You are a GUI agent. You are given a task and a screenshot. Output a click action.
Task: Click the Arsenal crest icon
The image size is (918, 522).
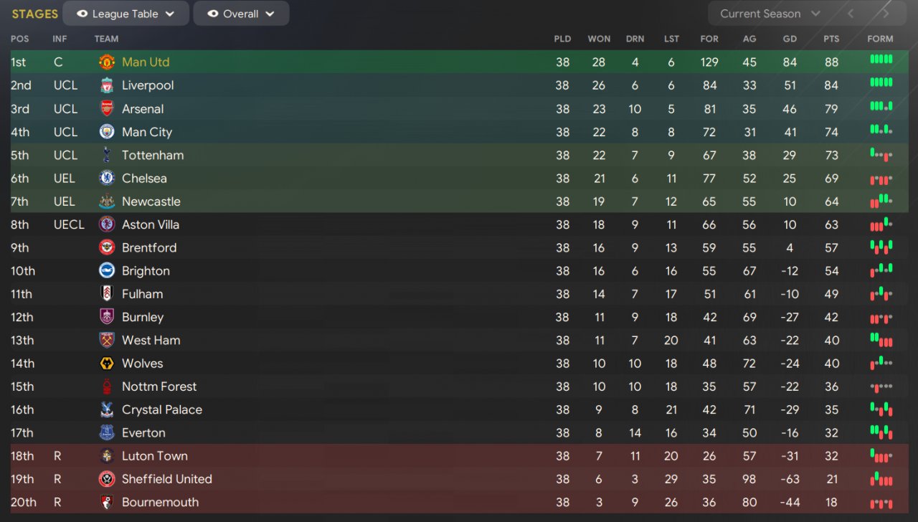107,109
